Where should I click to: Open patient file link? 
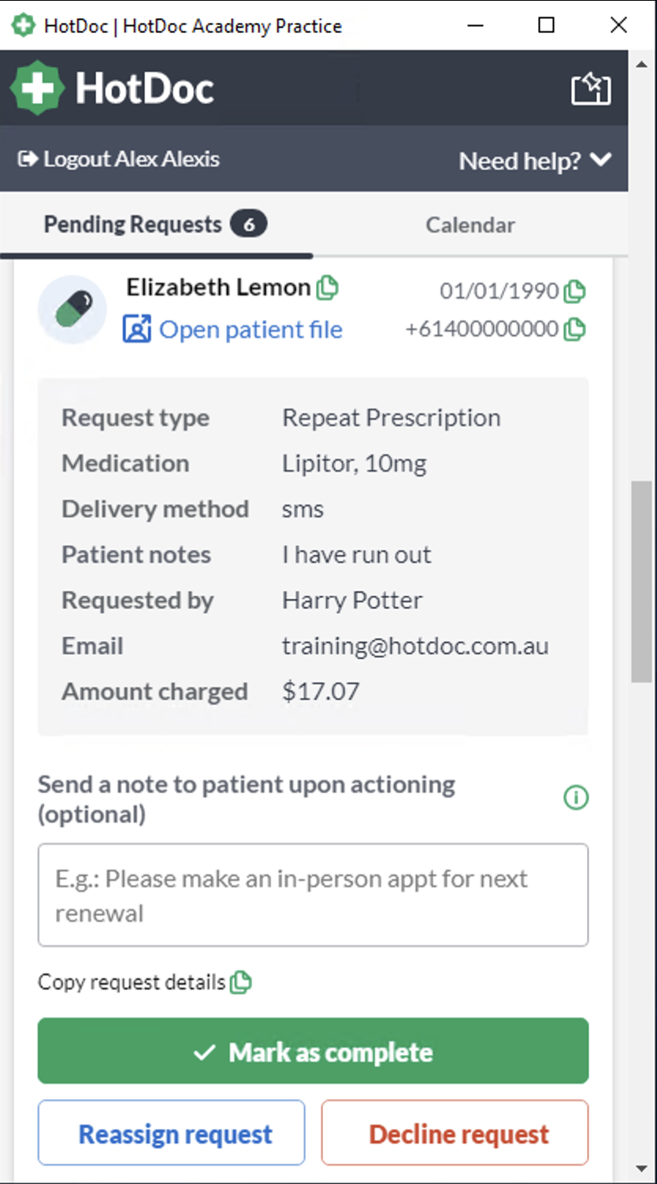pyautogui.click(x=251, y=330)
